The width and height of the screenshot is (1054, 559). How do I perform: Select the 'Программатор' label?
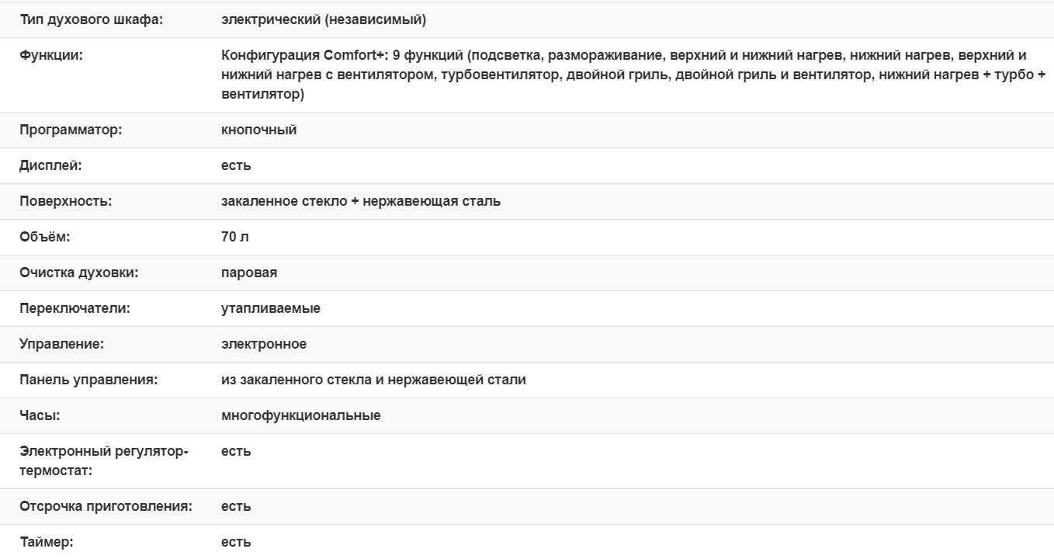(x=71, y=130)
